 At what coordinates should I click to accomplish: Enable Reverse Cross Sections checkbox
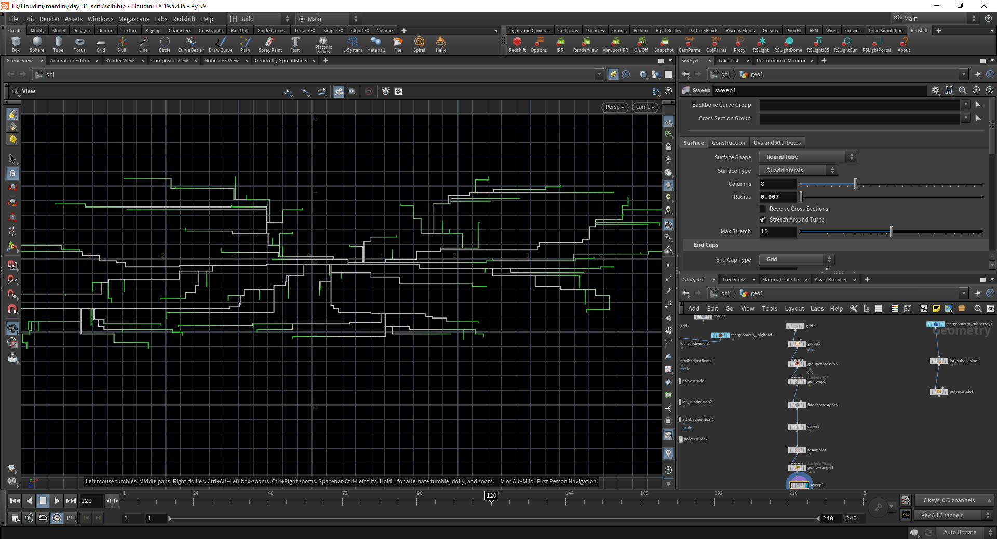pos(762,209)
